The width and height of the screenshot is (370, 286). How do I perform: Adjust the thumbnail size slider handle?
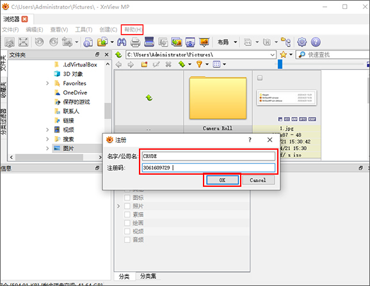(280, 64)
